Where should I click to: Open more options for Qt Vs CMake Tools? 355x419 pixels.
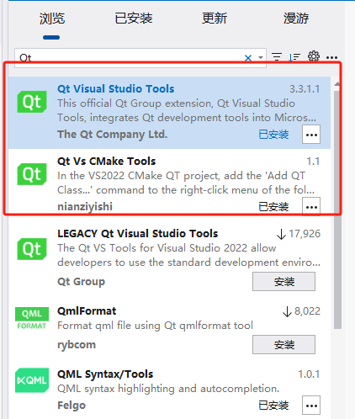click(311, 207)
